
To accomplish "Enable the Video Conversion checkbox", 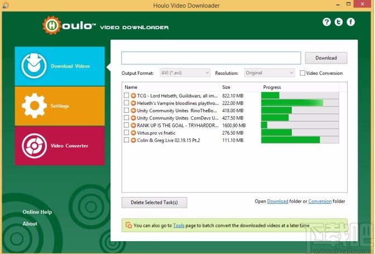I will 302,73.
